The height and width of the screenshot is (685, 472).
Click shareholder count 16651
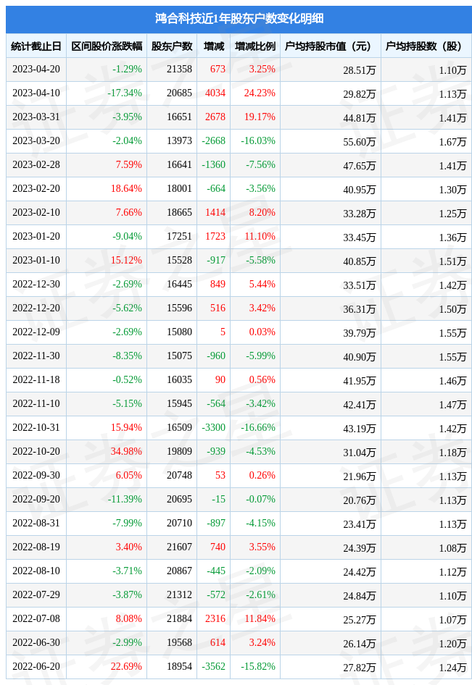pyautogui.click(x=179, y=117)
